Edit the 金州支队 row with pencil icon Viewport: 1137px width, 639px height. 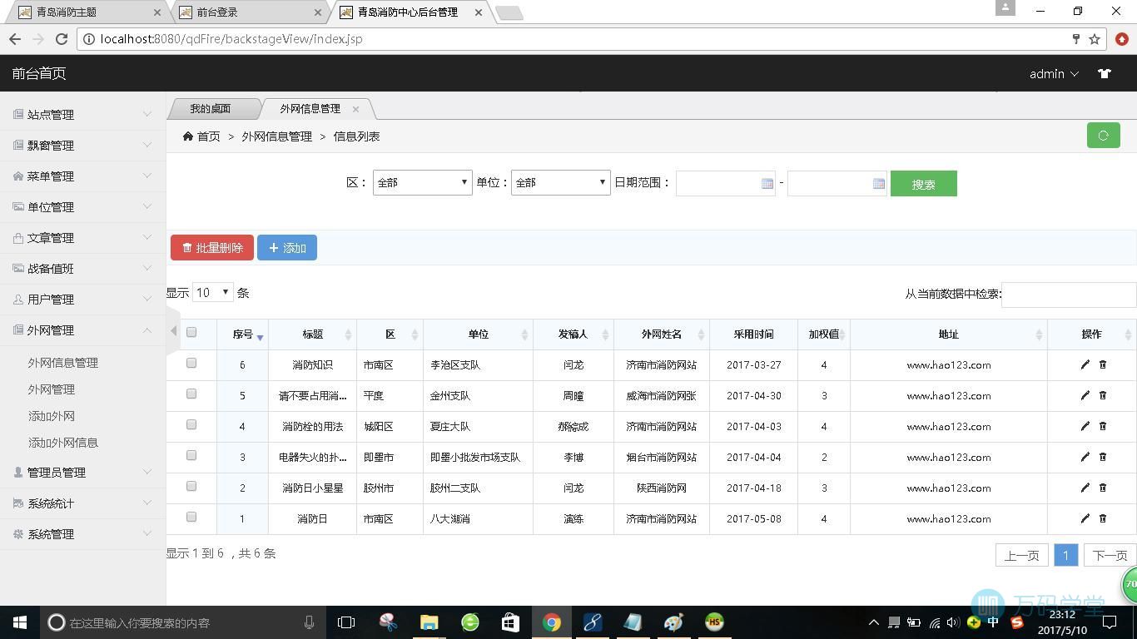tap(1085, 395)
